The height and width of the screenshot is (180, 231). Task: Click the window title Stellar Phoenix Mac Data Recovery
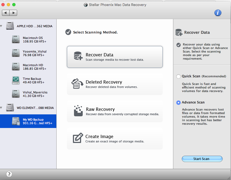[x=118, y=5]
